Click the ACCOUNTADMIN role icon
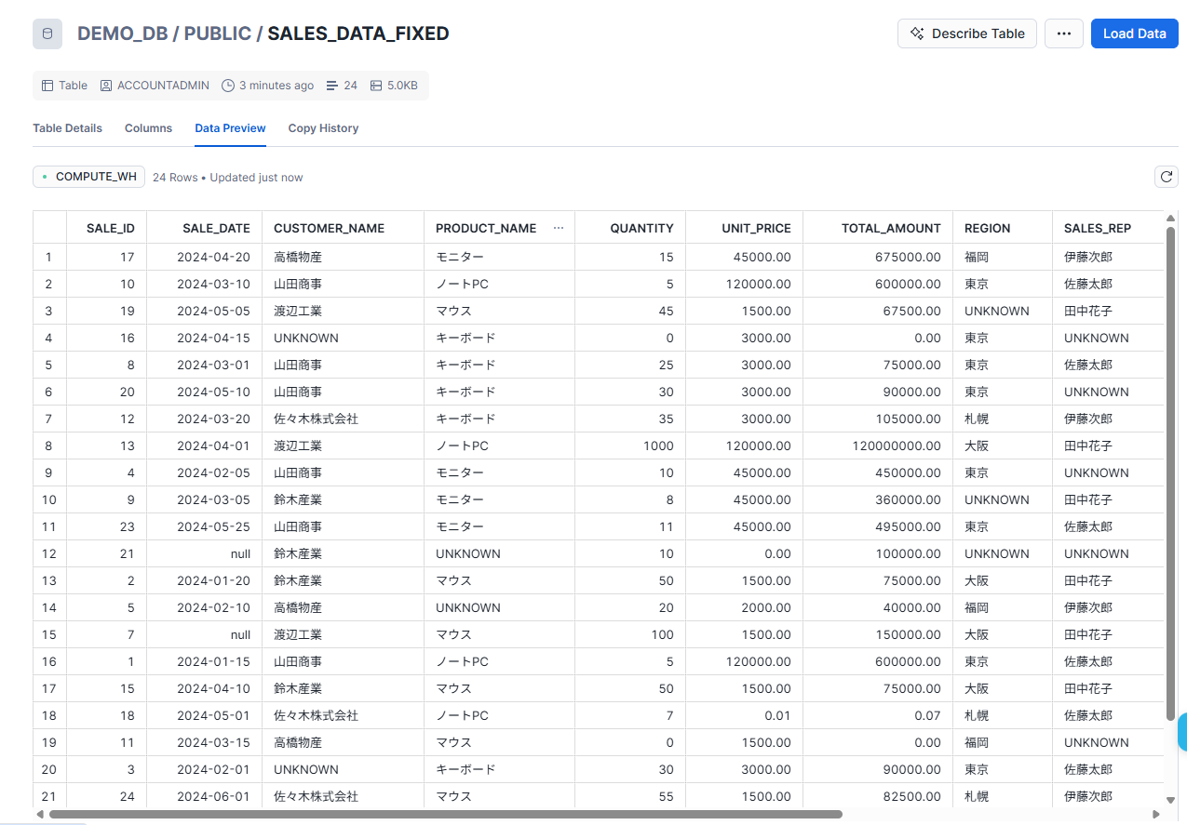 click(106, 86)
